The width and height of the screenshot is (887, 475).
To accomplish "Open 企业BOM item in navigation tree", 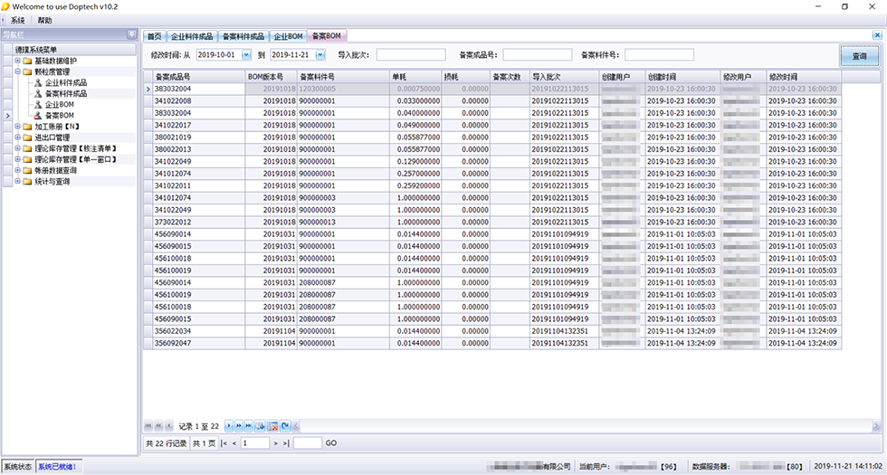I will point(59,105).
